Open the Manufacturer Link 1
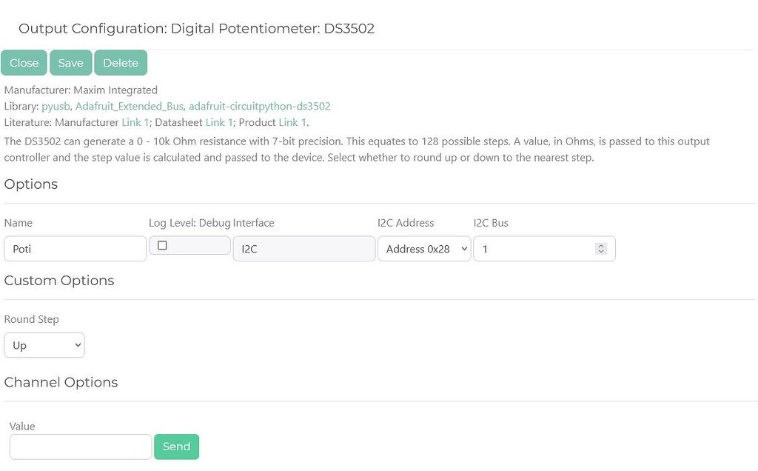The height and width of the screenshot is (471, 758). tap(135, 122)
